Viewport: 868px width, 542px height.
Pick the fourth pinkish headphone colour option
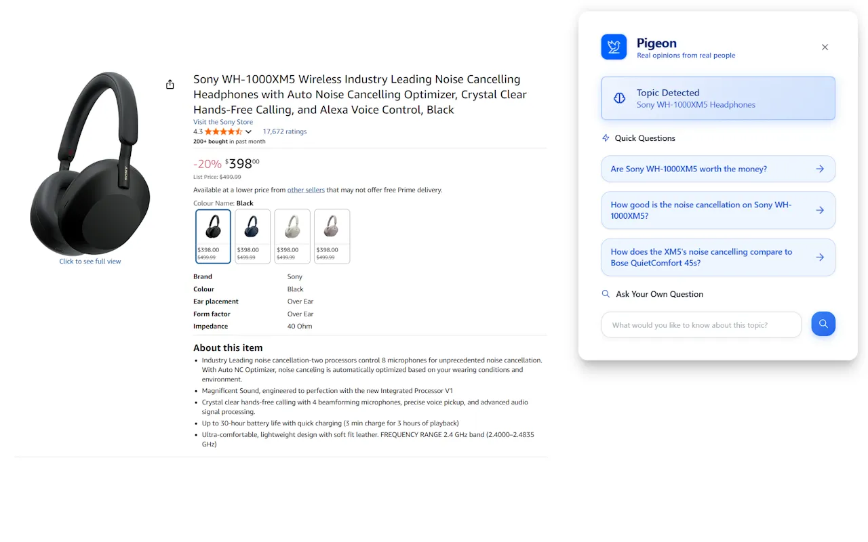332,236
